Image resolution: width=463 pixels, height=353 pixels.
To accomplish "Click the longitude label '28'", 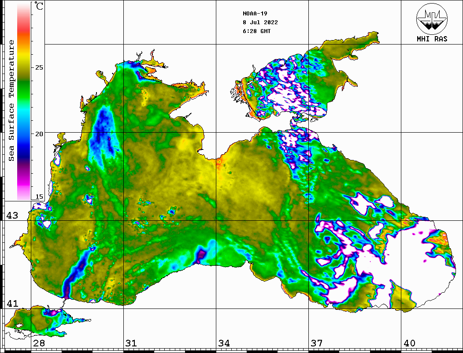I will tap(39, 343).
